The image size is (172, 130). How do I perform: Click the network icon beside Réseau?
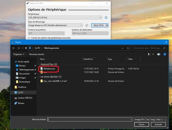pyautogui.click(x=16, y=103)
